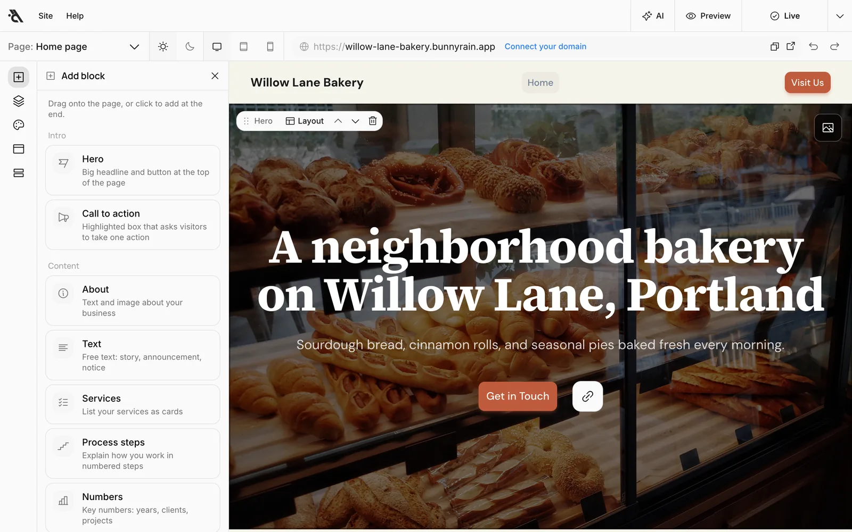The image size is (852, 532).
Task: Click the Get in Touch button
Action: click(x=518, y=396)
